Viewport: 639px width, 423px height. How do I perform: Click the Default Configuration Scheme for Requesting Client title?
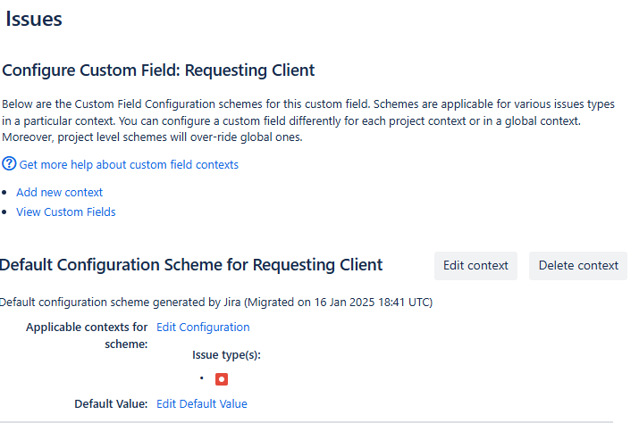191,265
